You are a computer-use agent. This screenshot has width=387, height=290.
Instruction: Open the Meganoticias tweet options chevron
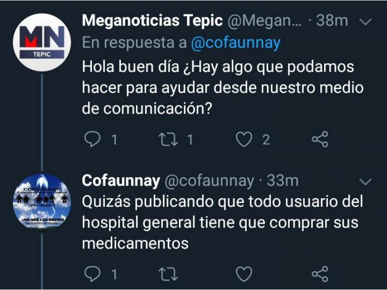pyautogui.click(x=366, y=22)
